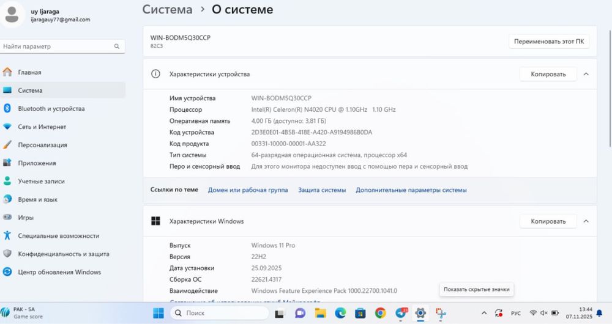Image resolution: width=612 pixels, height=324 pixels.
Task: Click Переименовать этот ПК button
Action: [x=549, y=42]
